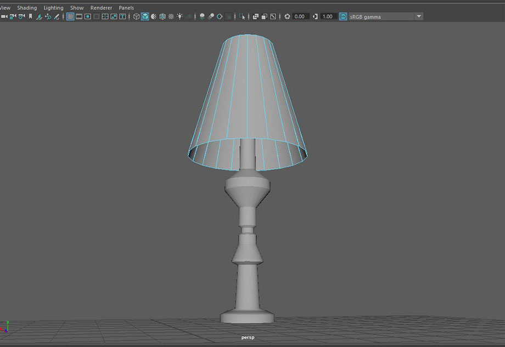Toggle the viewport Grid display button

point(70,16)
